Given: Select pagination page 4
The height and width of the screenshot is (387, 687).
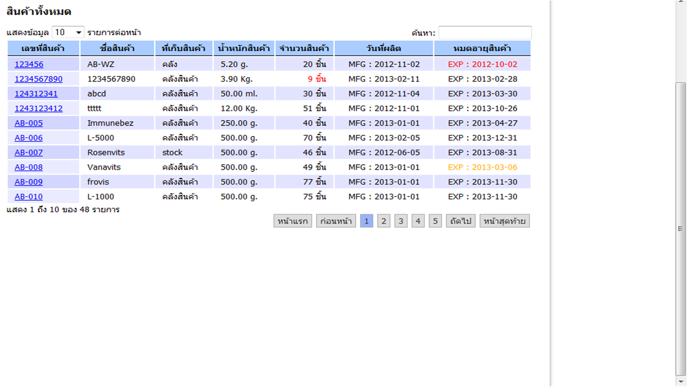Looking at the screenshot, I should (x=418, y=221).
